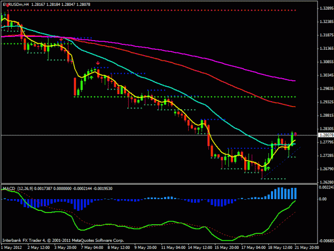
Task: Select price level 1.27795 on the scale
Action: pos(327,142)
